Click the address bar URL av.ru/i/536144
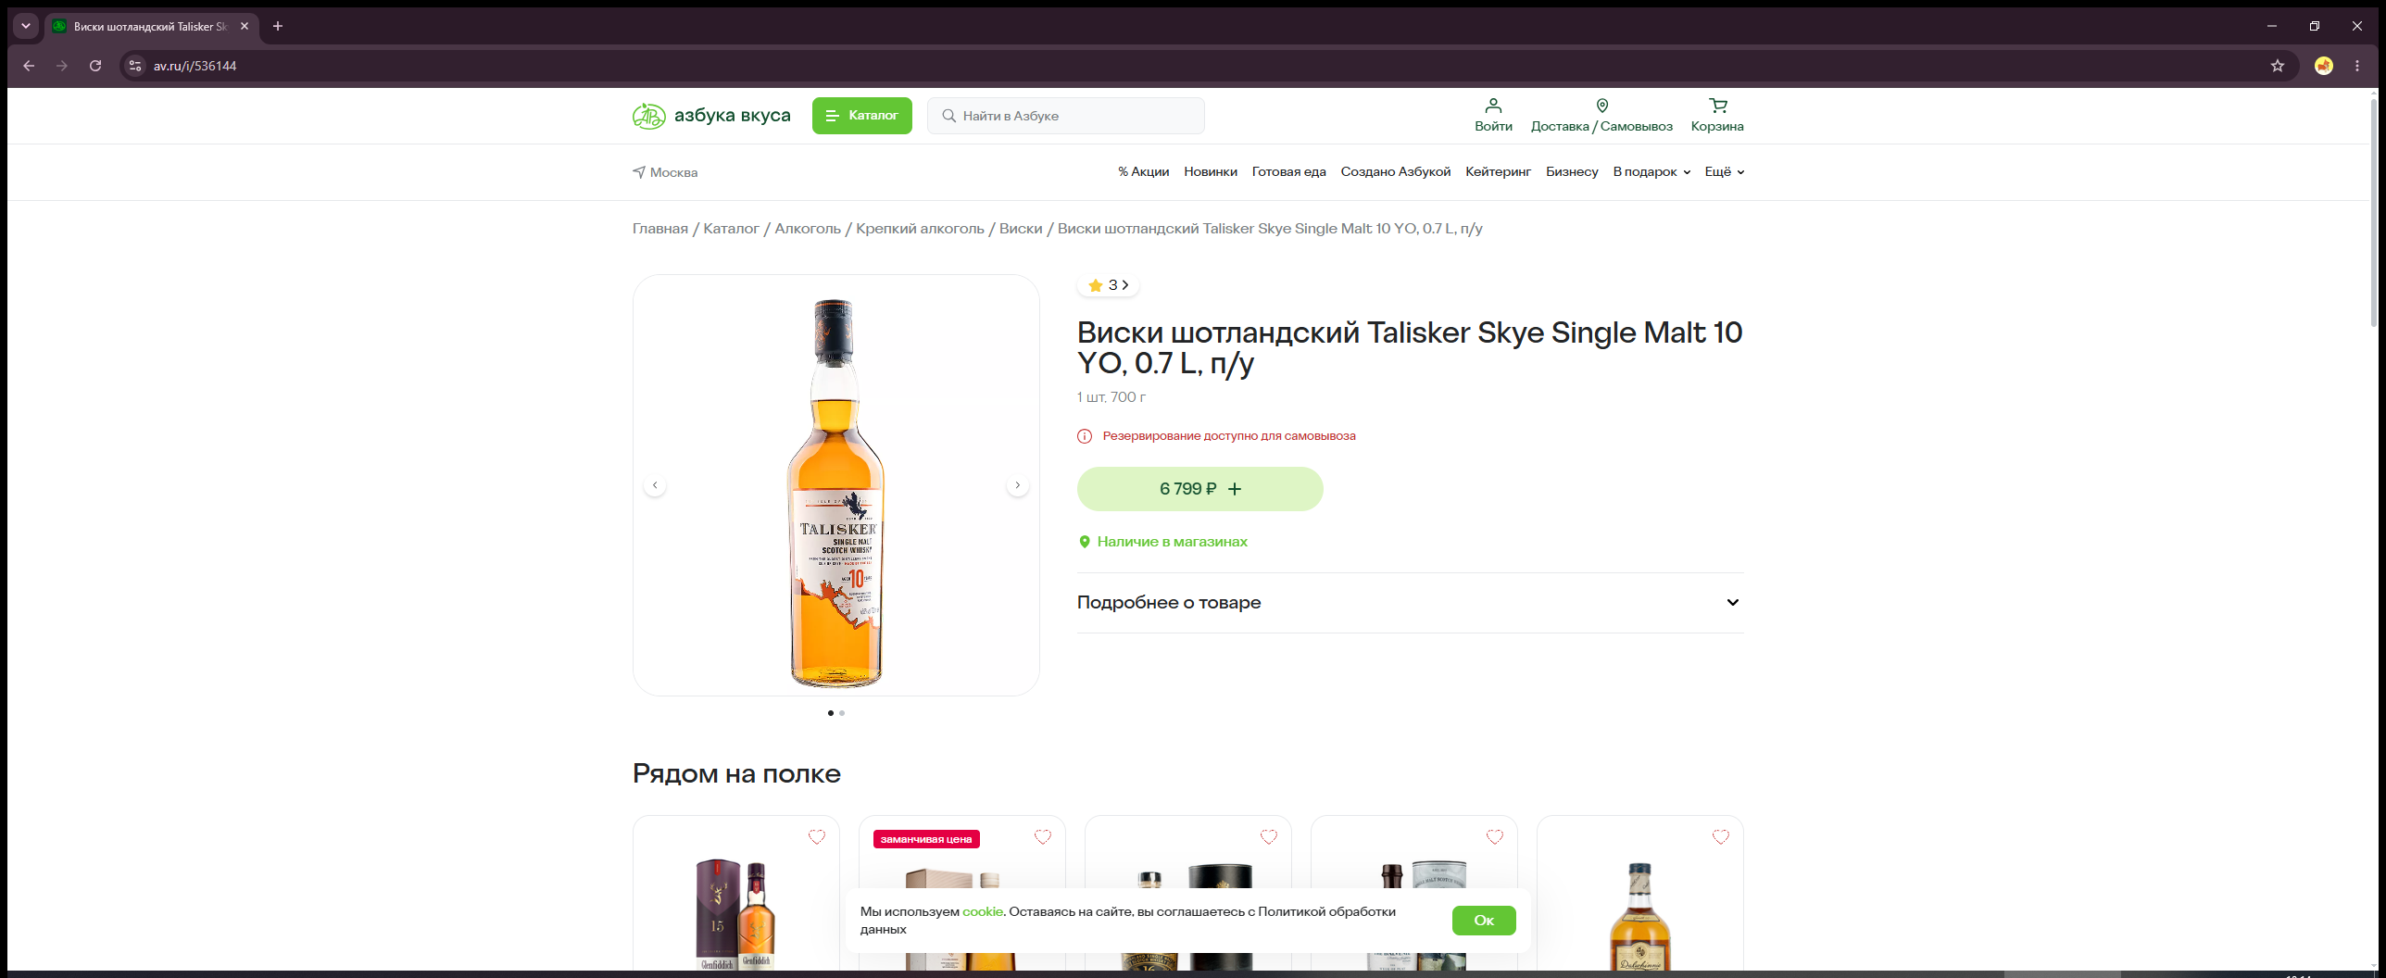Image resolution: width=2386 pixels, height=978 pixels. coord(195,66)
